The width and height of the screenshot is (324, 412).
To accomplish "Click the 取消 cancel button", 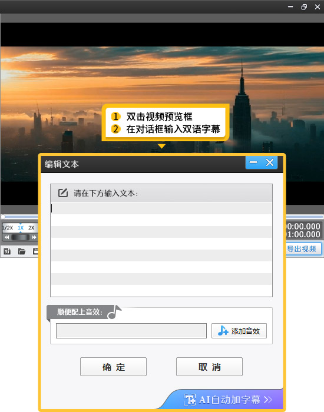I will click(x=209, y=367).
